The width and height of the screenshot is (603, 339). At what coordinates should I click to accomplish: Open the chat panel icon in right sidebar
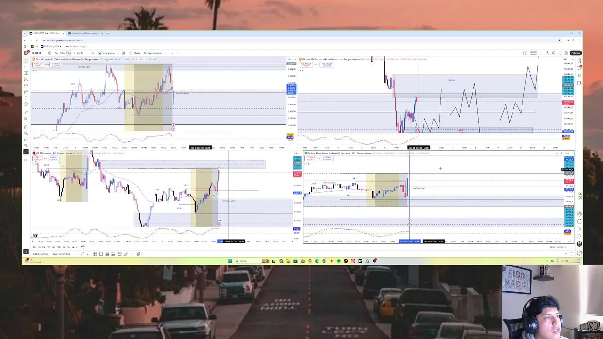[x=579, y=83]
